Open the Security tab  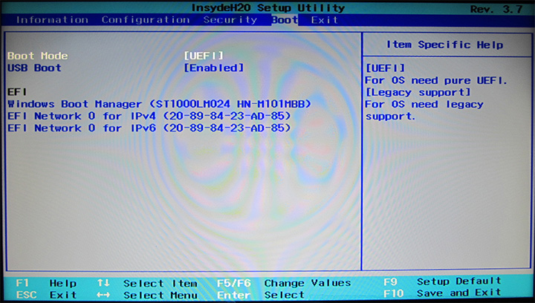tap(230, 20)
